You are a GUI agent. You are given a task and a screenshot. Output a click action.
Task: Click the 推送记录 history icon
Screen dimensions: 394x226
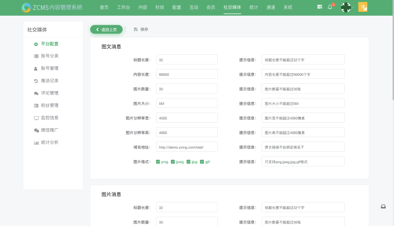(x=36, y=81)
